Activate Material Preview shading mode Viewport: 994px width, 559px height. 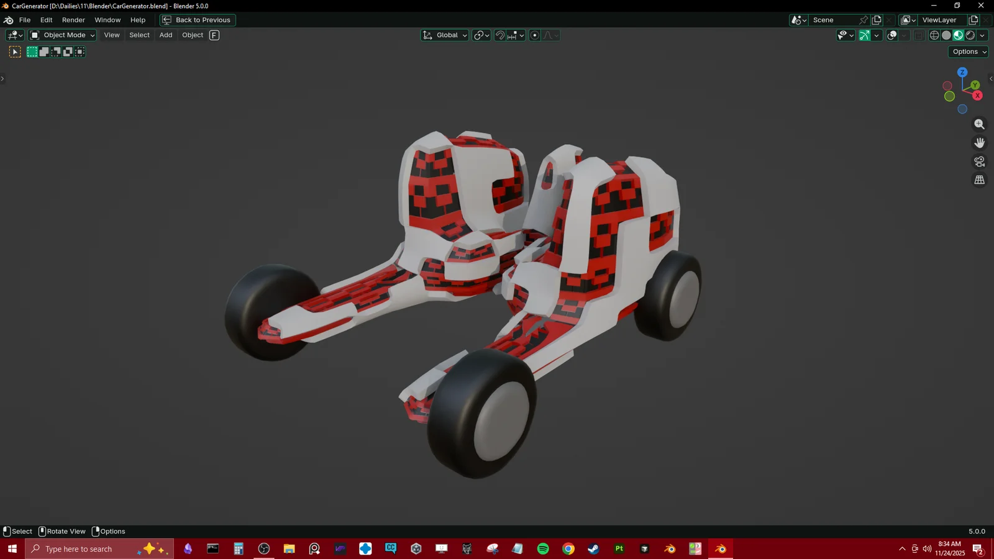pos(958,35)
